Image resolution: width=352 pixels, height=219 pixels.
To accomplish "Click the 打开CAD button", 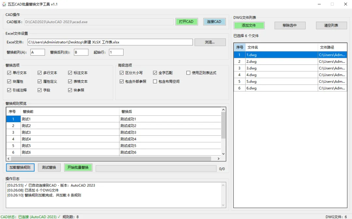I will point(186,21).
